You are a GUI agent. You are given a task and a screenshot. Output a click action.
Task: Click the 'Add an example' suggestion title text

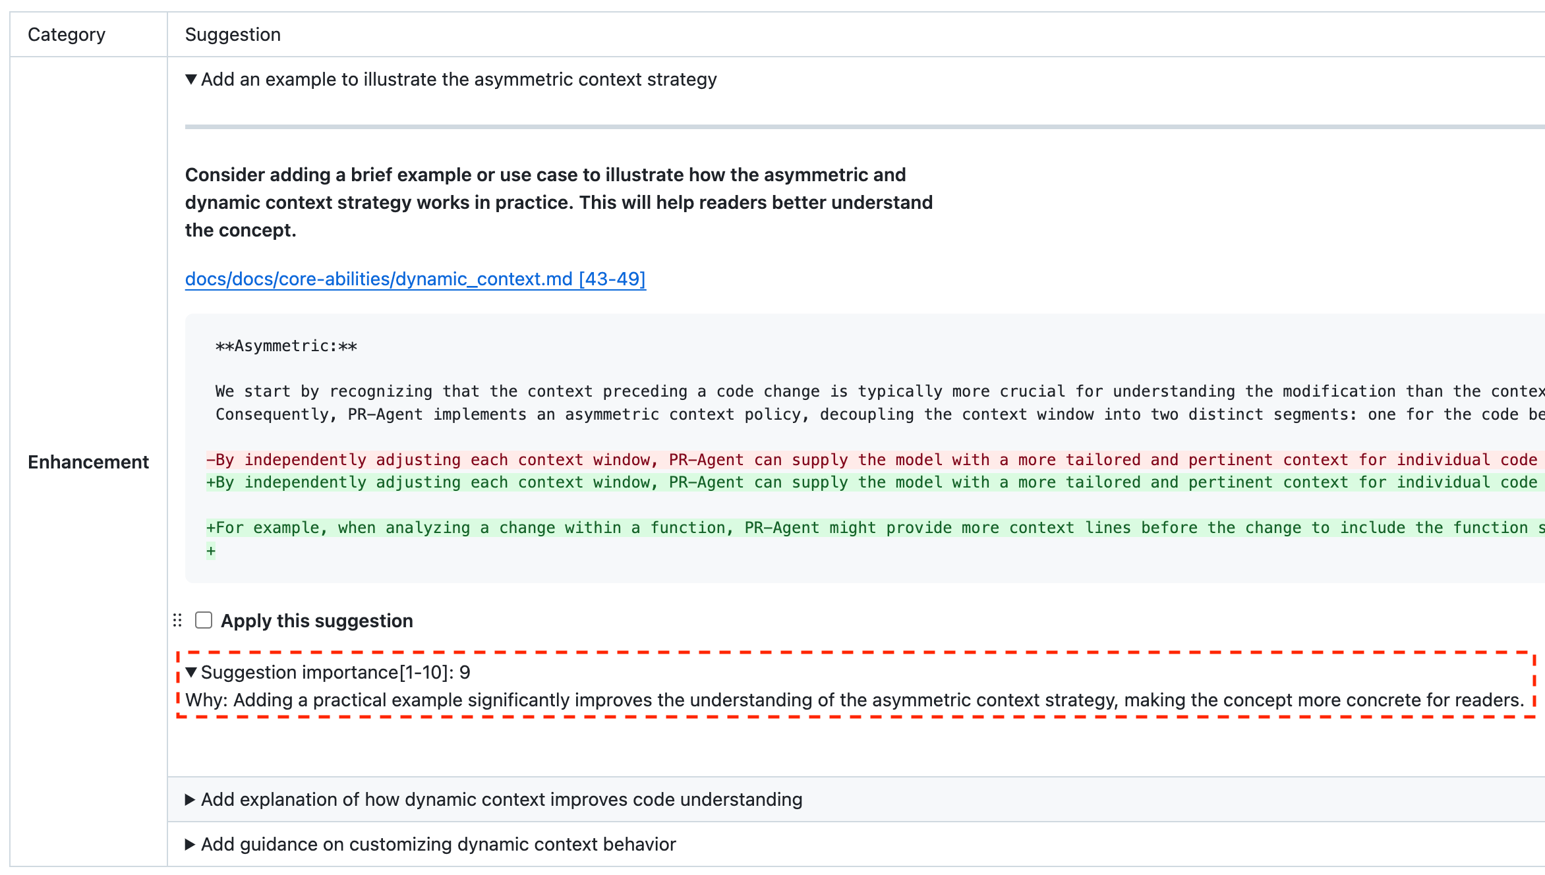click(459, 80)
